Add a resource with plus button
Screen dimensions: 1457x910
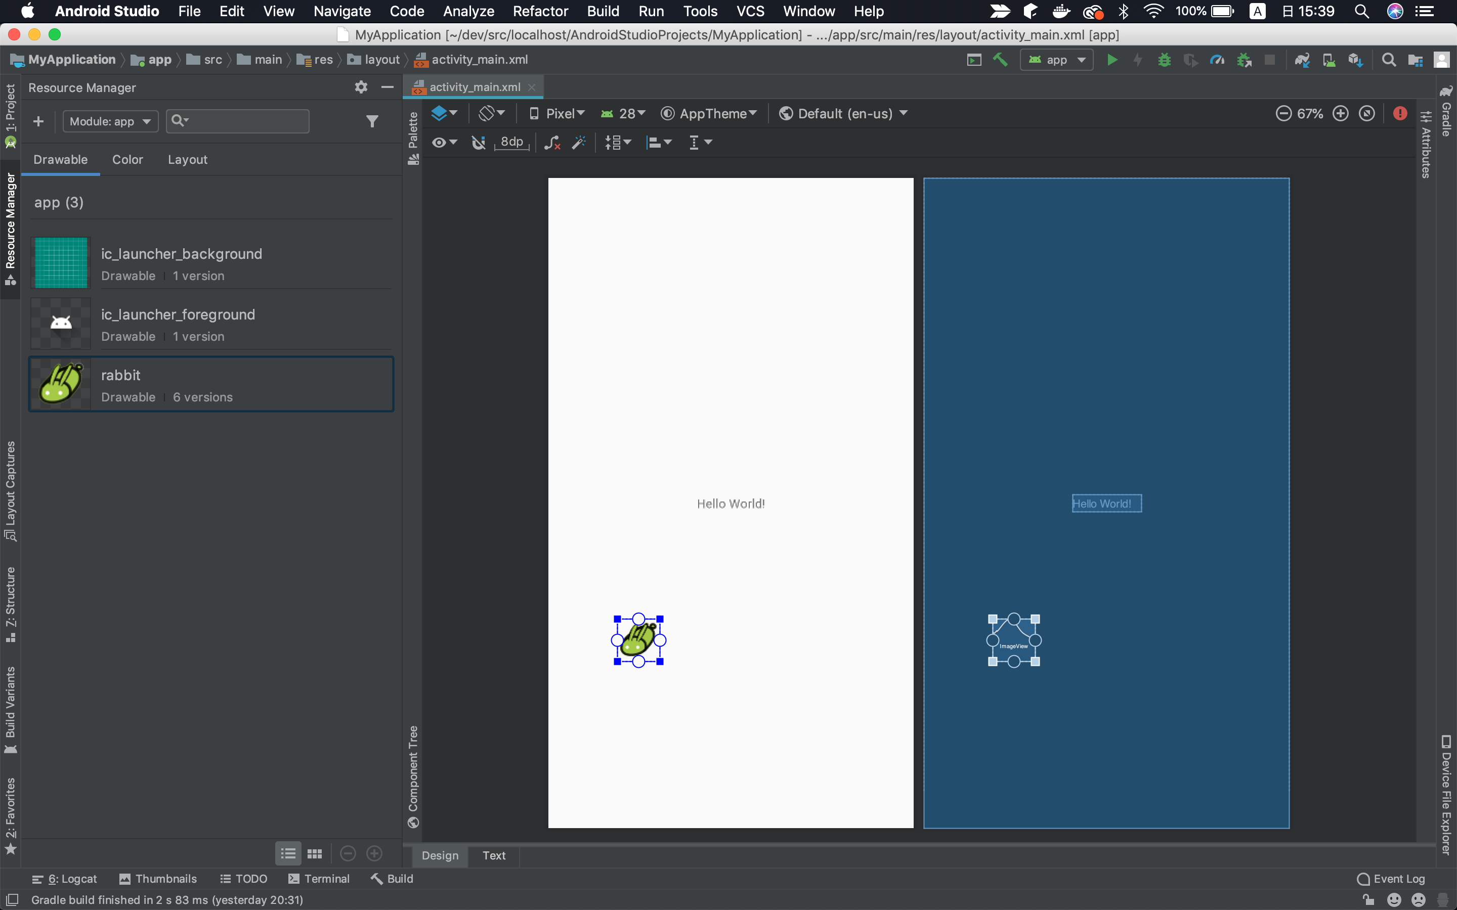tap(38, 121)
